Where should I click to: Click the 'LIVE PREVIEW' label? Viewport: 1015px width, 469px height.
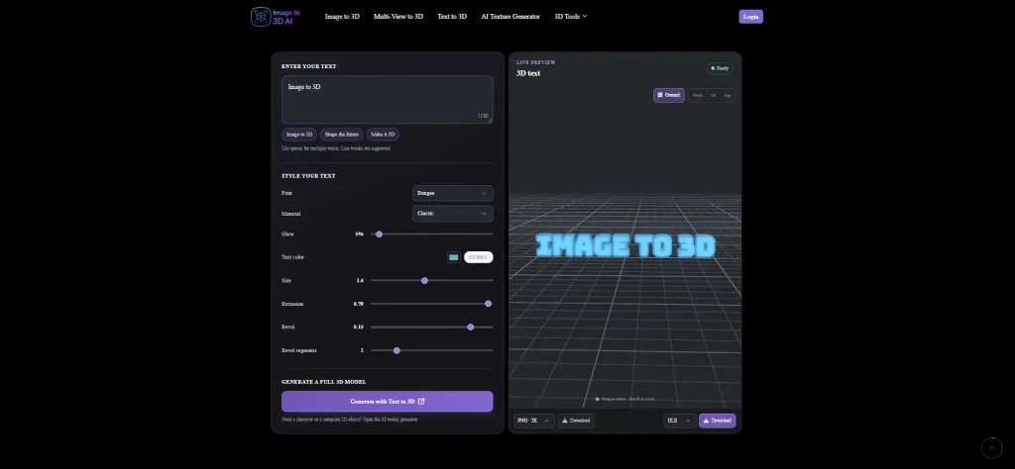(x=536, y=62)
